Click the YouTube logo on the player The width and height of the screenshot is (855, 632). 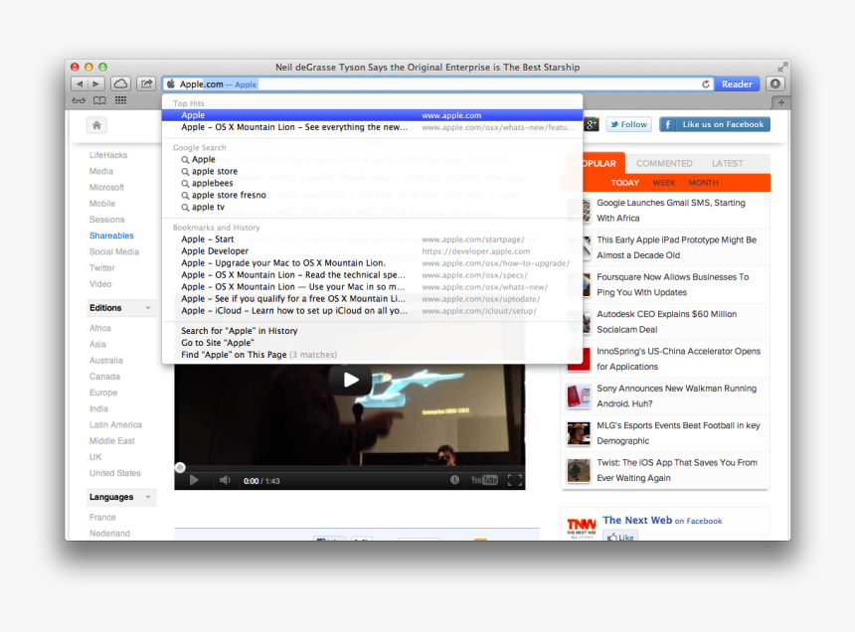point(484,480)
